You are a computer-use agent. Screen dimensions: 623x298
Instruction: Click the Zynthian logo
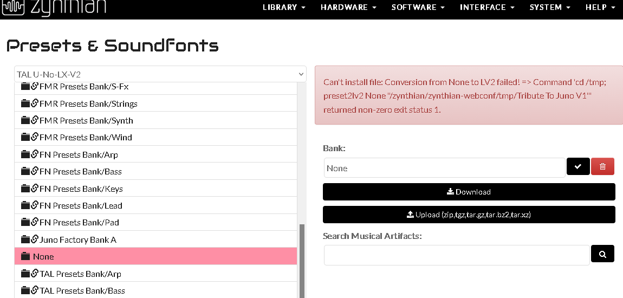coord(54,7)
